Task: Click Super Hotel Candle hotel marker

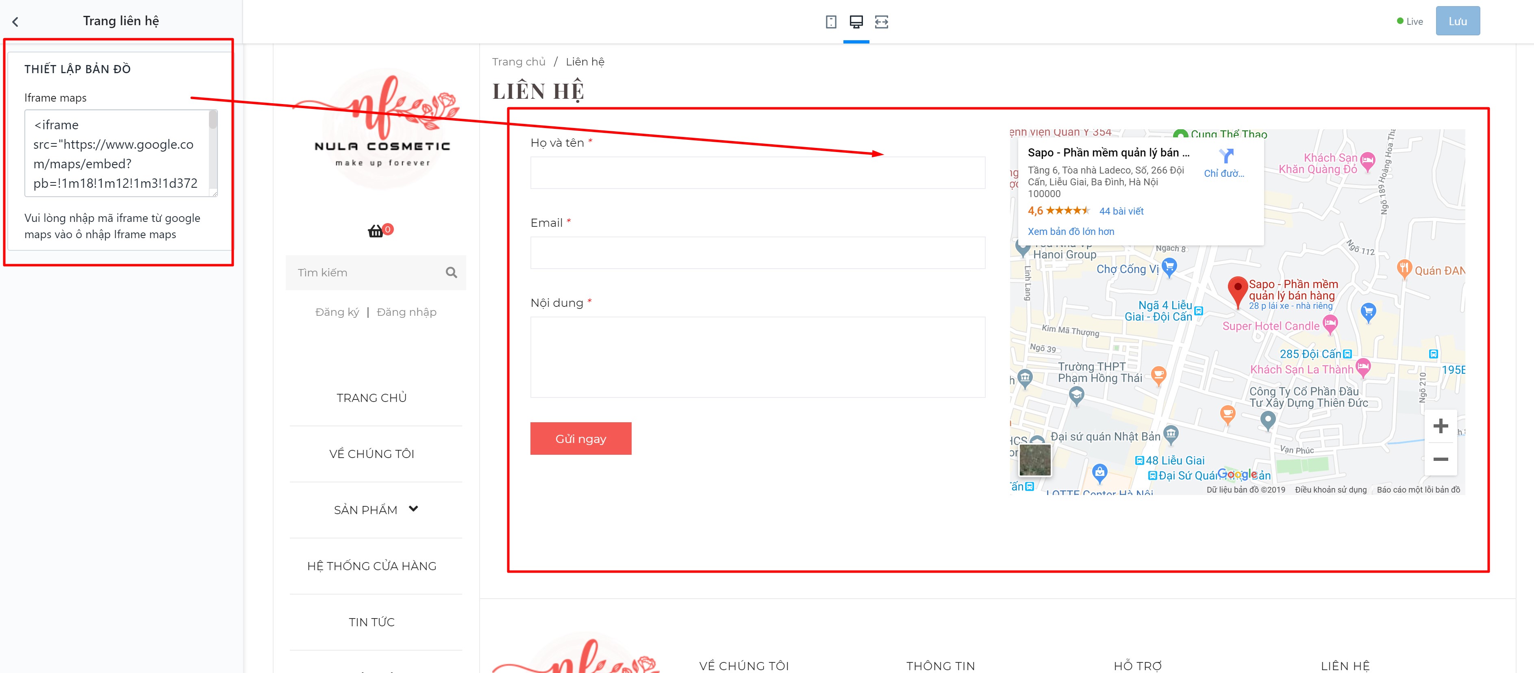Action: 1330,324
